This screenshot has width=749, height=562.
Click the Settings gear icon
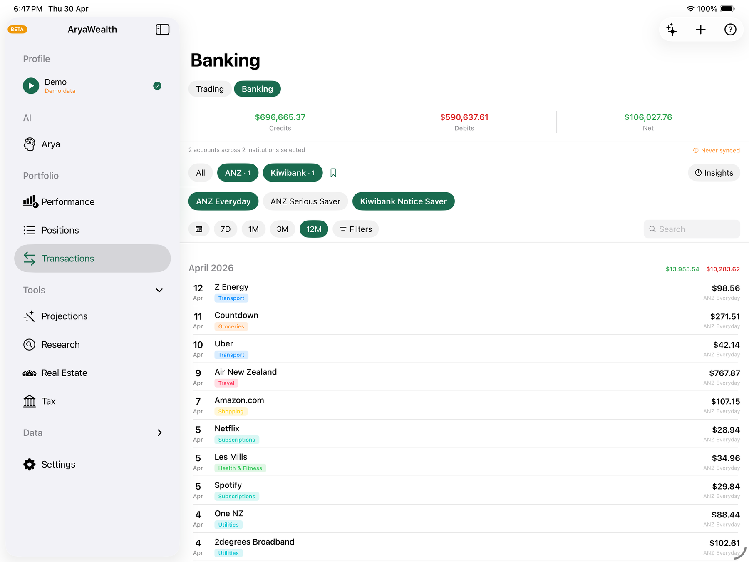point(29,465)
